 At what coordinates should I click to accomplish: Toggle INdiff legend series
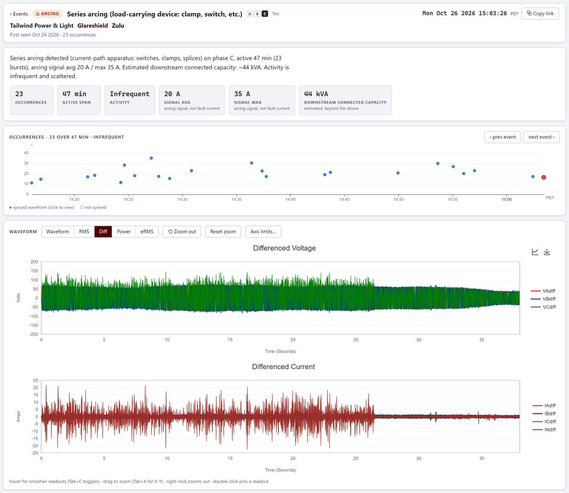pos(544,430)
